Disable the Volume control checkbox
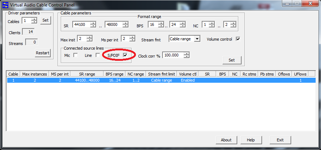321x150 pixels. click(x=238, y=39)
